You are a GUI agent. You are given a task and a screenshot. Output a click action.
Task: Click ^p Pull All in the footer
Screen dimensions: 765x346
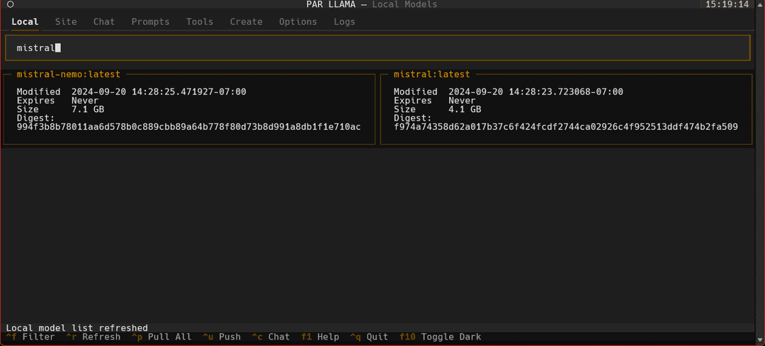click(161, 337)
